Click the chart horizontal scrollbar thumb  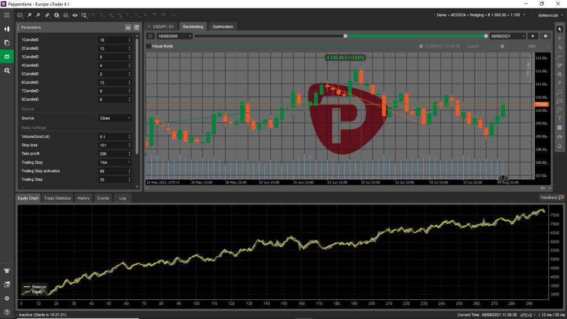pos(543,188)
